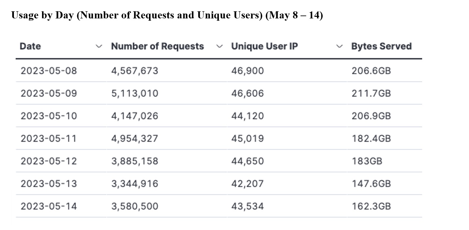Click the Date column header

tap(30, 46)
